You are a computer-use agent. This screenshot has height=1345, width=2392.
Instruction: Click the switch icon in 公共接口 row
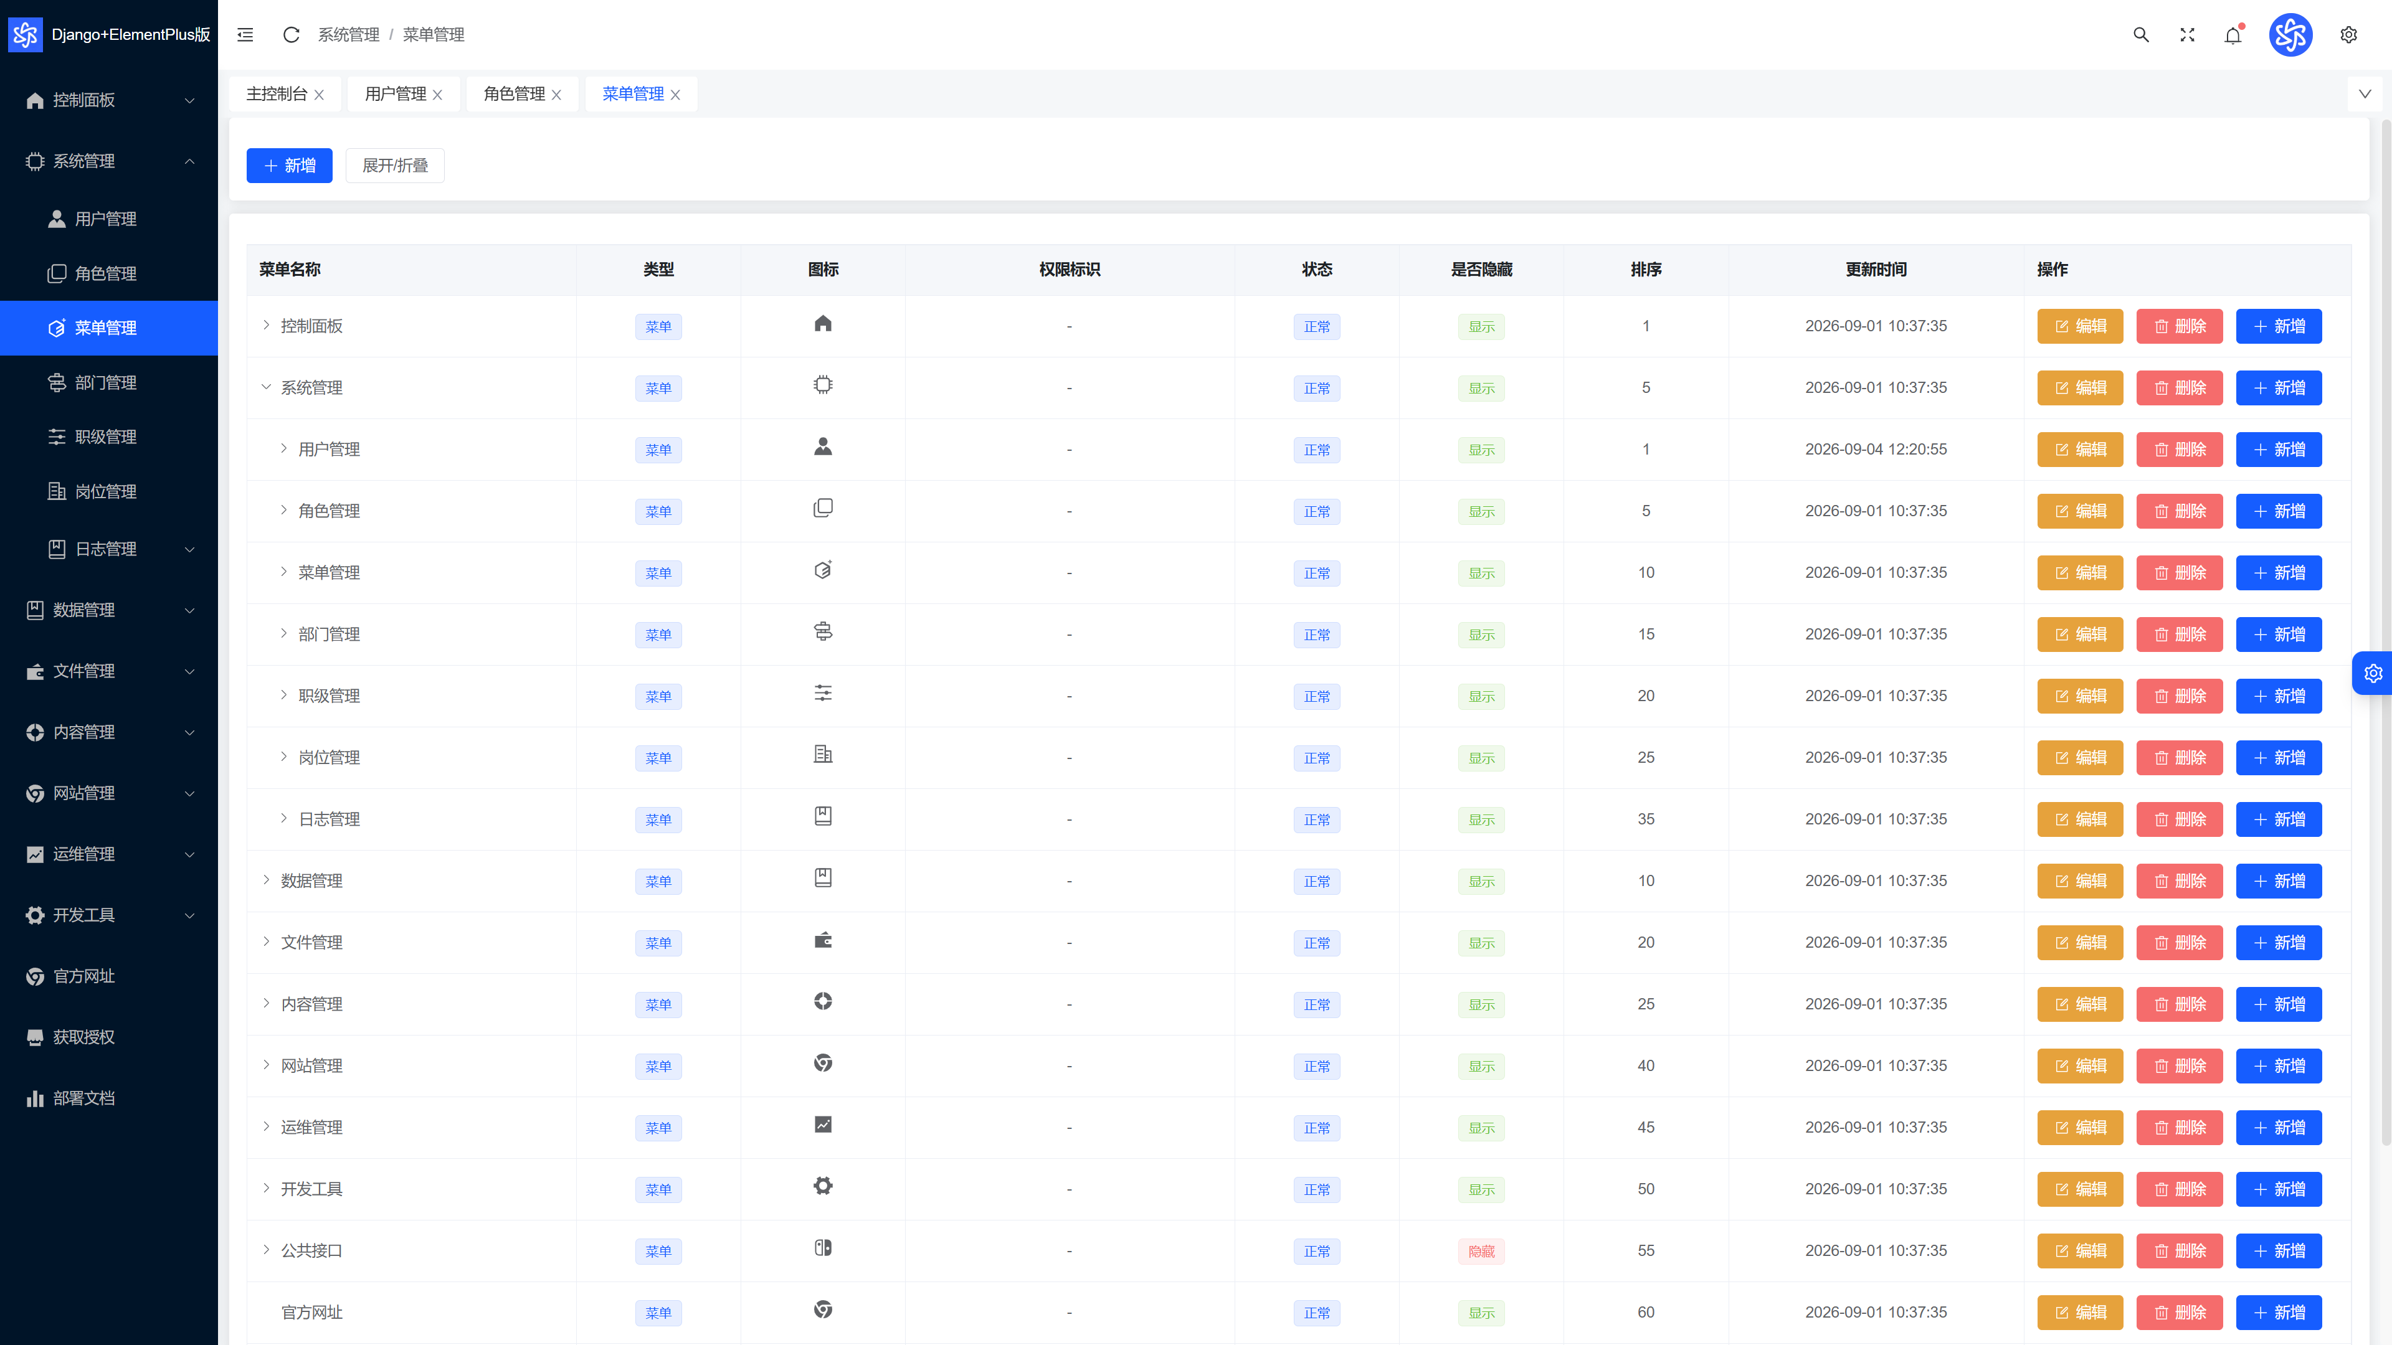(823, 1247)
